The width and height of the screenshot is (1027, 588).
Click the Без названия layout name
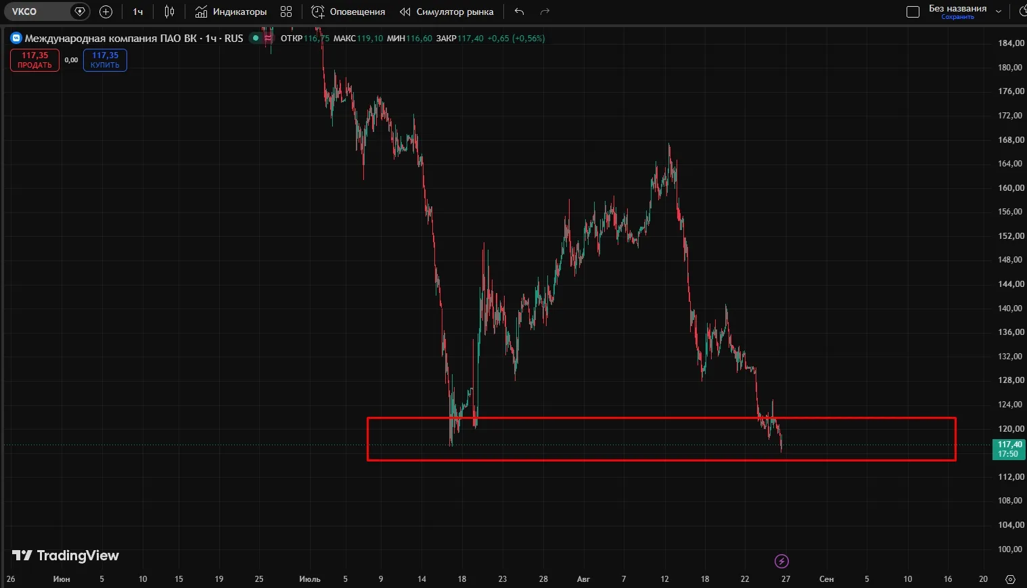[957, 8]
